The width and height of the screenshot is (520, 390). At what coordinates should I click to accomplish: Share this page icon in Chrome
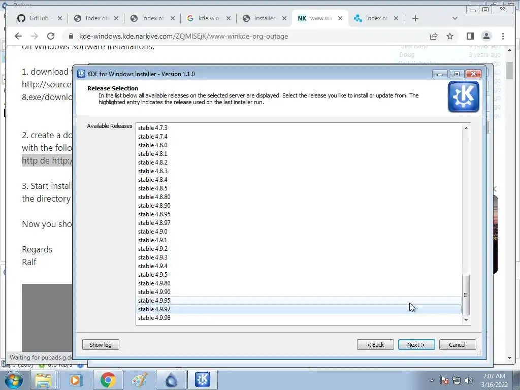click(x=434, y=36)
